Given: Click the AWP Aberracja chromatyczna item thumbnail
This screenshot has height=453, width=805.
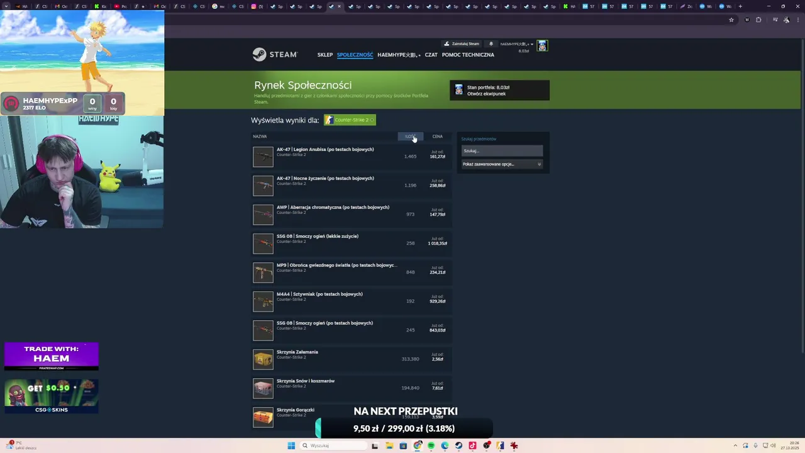Looking at the screenshot, I should pyautogui.click(x=263, y=215).
